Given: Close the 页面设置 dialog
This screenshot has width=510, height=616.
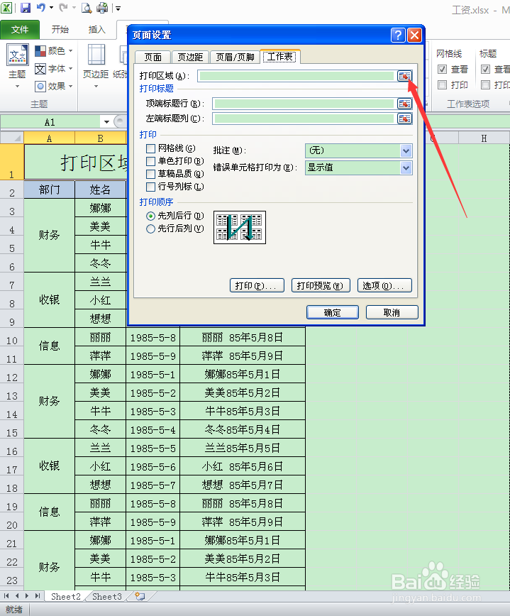Looking at the screenshot, I should coord(414,35).
